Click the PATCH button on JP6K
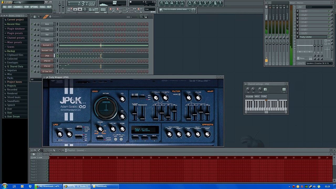Image resolution: width=336 pixels, height=189 pixels. pos(135,138)
